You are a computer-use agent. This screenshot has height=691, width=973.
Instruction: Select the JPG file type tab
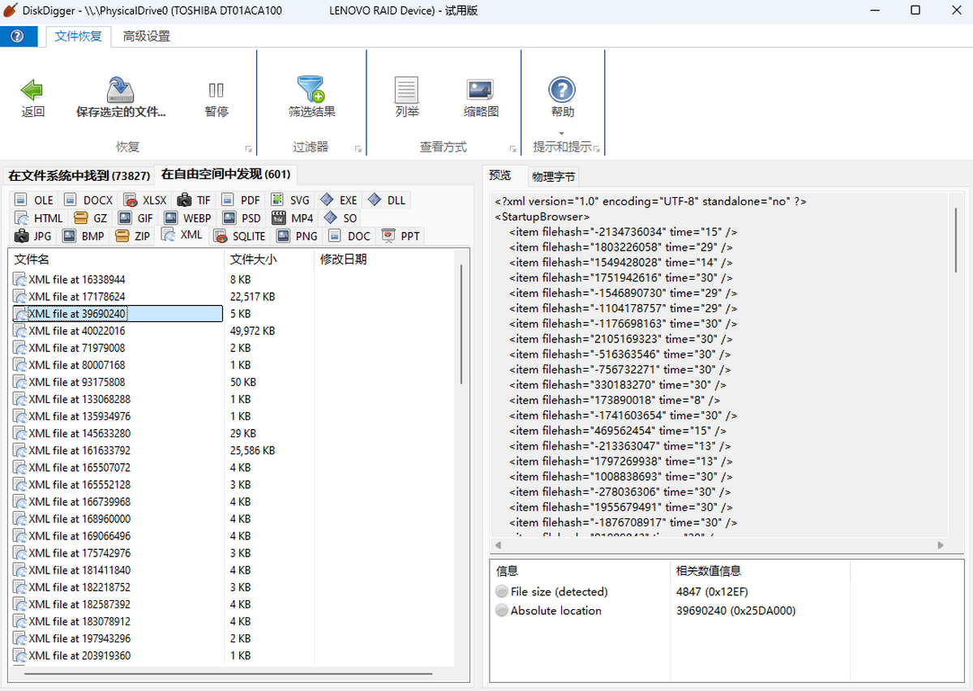tap(33, 236)
